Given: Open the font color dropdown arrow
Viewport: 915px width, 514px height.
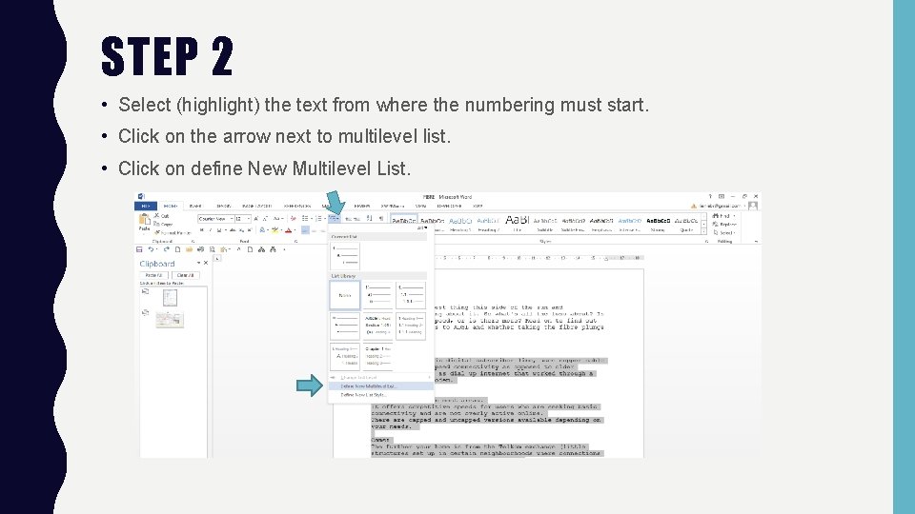Looking at the screenshot, I should click(295, 229).
